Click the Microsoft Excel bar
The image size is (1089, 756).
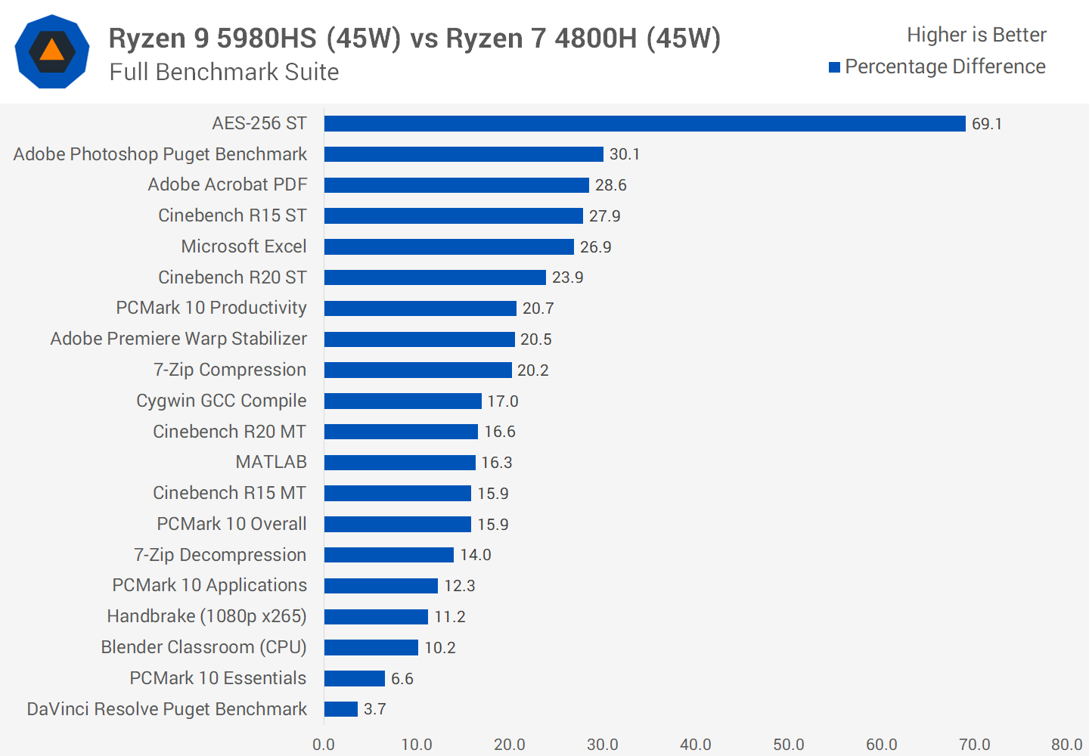(x=449, y=246)
